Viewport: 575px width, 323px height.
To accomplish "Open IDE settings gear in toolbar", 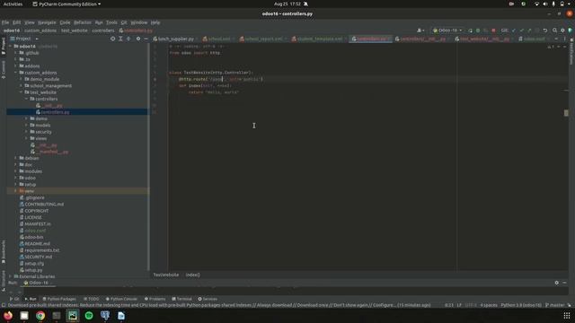I will (562, 31).
